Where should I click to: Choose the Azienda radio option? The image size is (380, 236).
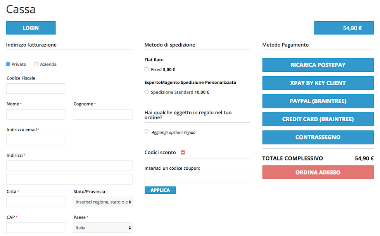click(36, 64)
